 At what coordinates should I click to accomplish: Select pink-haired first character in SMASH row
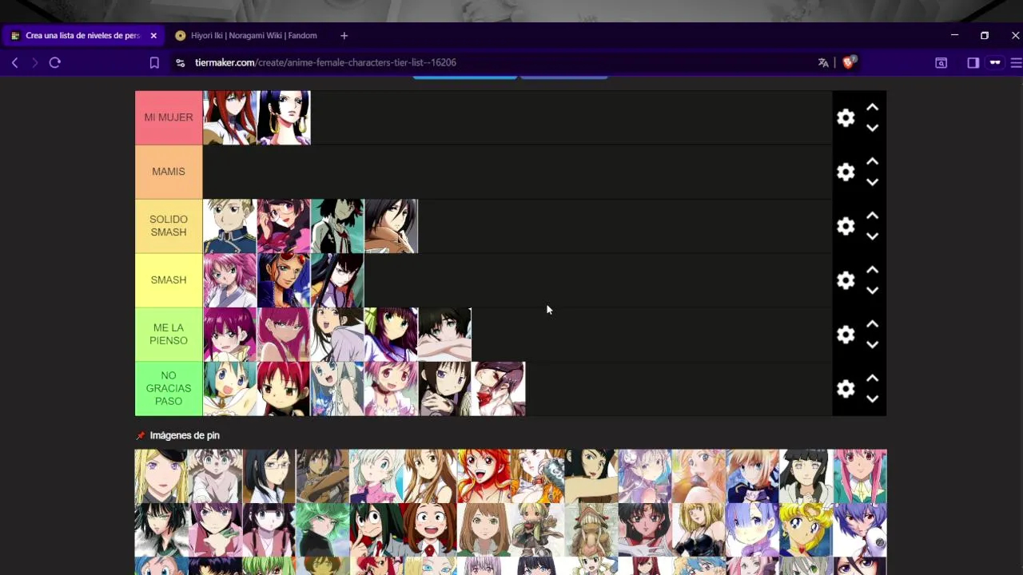tap(229, 280)
